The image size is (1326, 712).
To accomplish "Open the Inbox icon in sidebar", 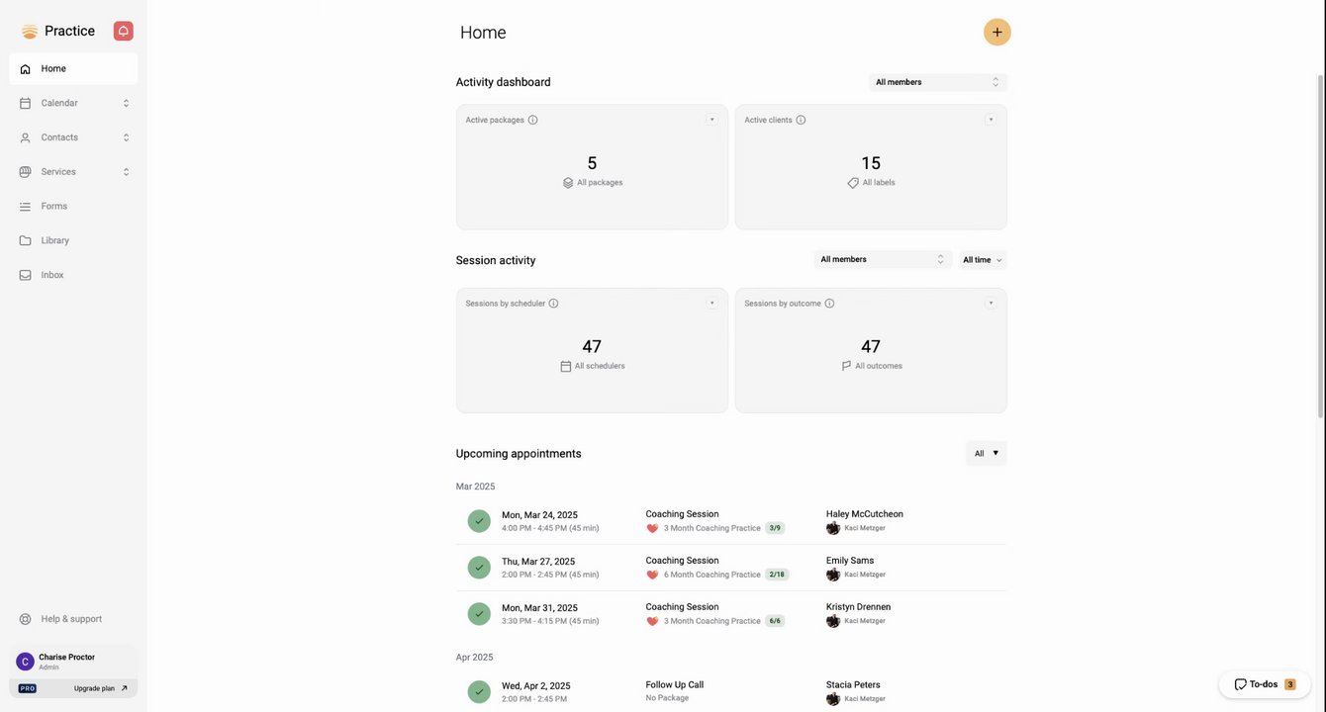I will 26,275.
